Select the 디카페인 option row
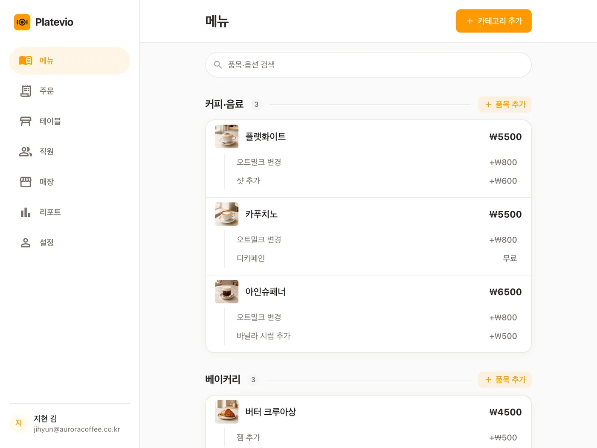Image resolution: width=597 pixels, height=448 pixels. (377, 259)
